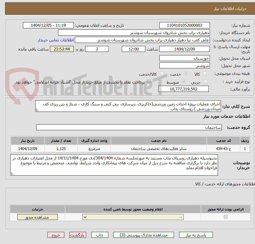The height and width of the screenshot is (244, 255).
Task: Click the استان field خوزستان
Action: [x=184, y=58]
